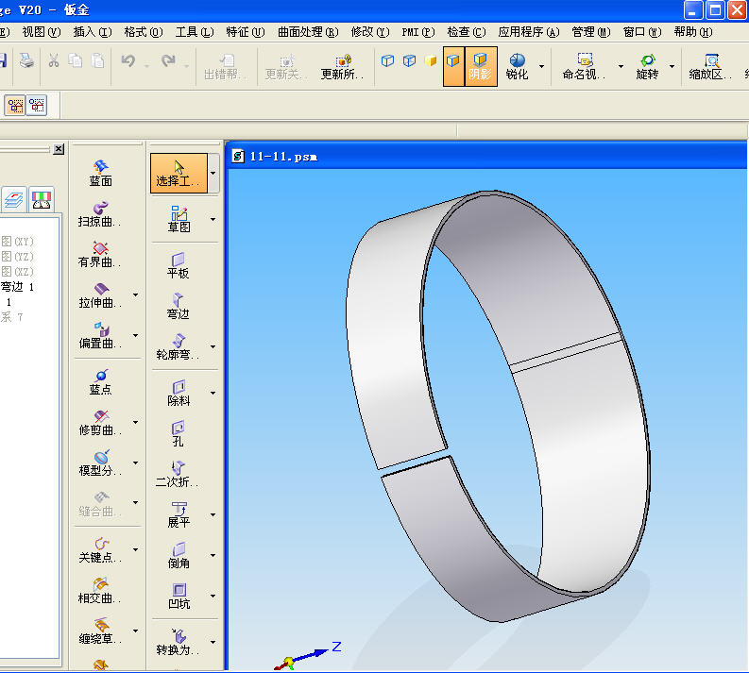Image resolution: width=749 pixels, height=673 pixels.
Task: Click the 孔 hole tool
Action: [x=179, y=433]
